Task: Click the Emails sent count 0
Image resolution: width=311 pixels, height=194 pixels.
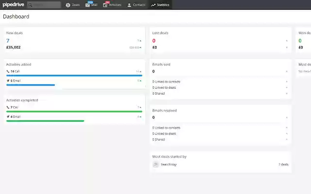Action: [154, 71]
